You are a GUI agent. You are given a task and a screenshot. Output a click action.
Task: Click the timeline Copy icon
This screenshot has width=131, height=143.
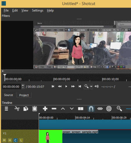(26, 109)
